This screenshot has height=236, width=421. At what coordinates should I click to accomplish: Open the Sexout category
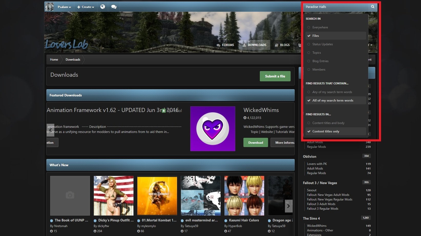click(312, 190)
